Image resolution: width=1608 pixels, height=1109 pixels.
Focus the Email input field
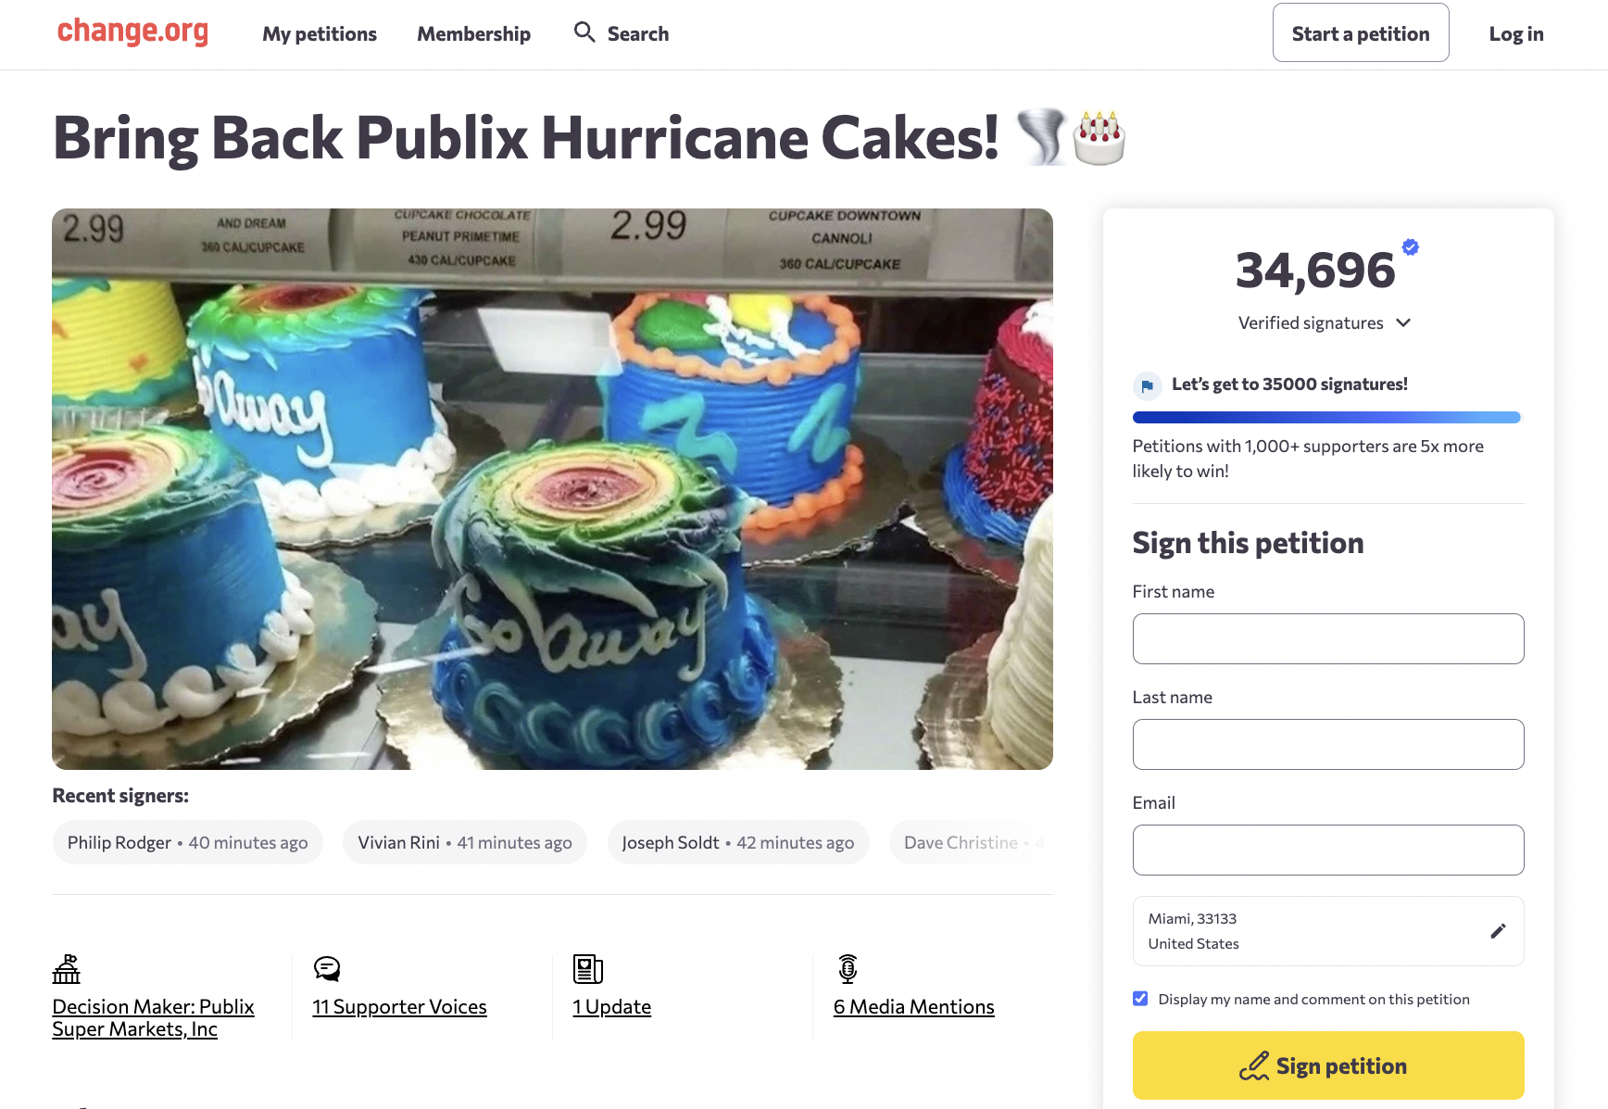pos(1327,850)
